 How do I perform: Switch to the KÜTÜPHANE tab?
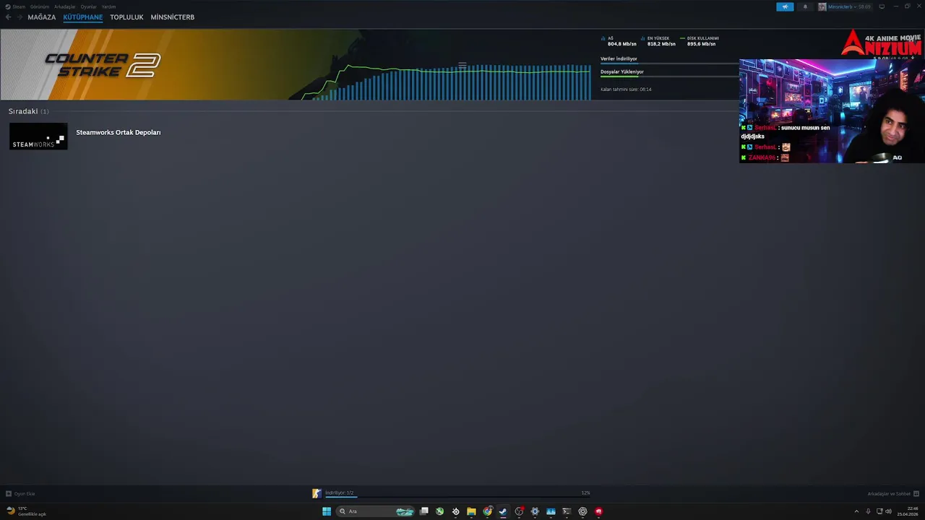(x=83, y=17)
